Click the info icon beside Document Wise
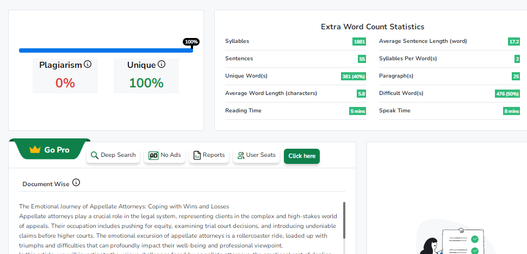The width and height of the screenshot is (527, 254). click(76, 182)
